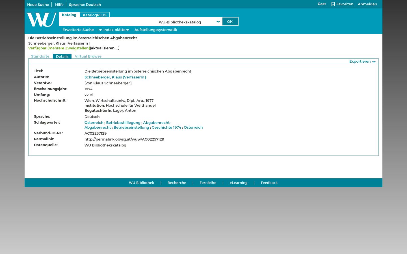Click first Österreich keyword link
This screenshot has height=254, width=407.
click(x=94, y=122)
